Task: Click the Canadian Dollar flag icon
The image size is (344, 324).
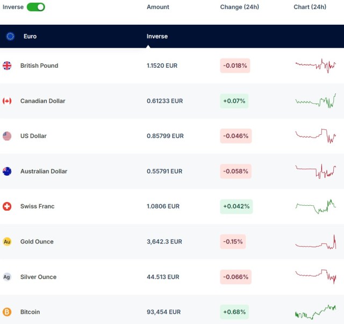Action: (7, 101)
